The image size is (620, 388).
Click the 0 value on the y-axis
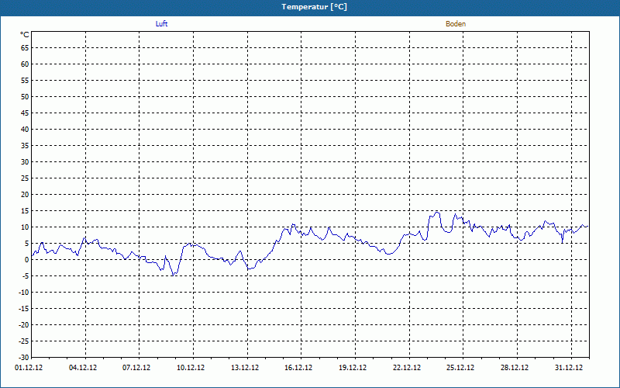[27, 259]
